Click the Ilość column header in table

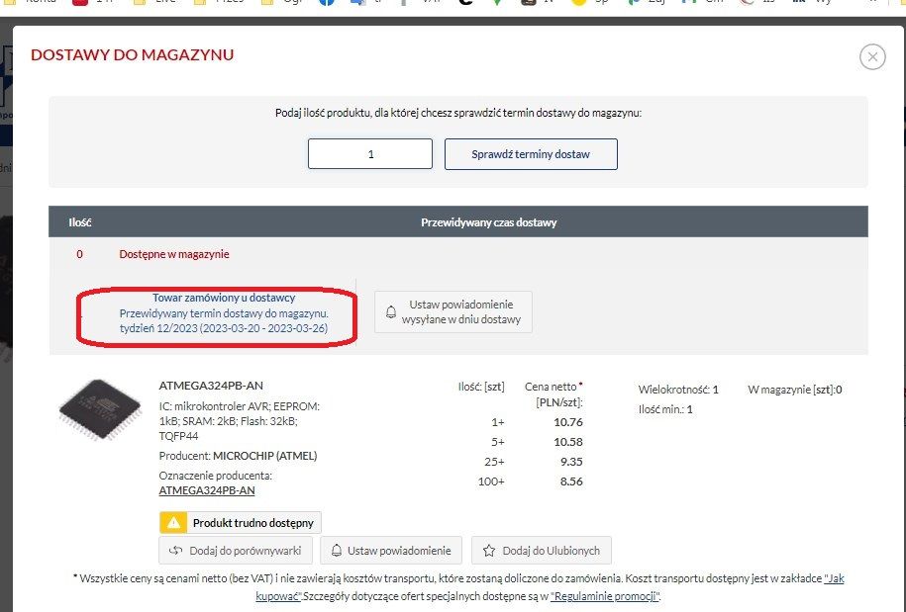(80, 222)
